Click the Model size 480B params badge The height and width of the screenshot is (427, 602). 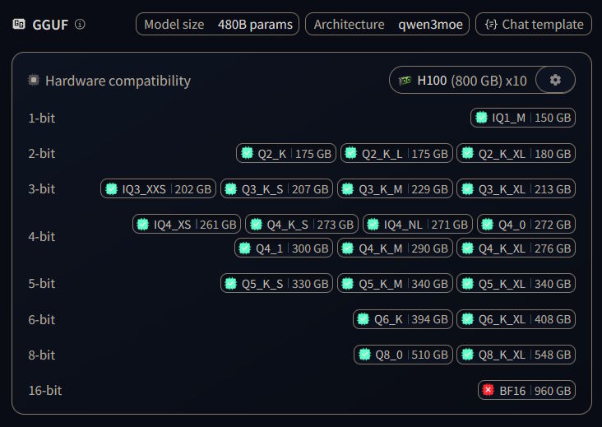(x=217, y=24)
